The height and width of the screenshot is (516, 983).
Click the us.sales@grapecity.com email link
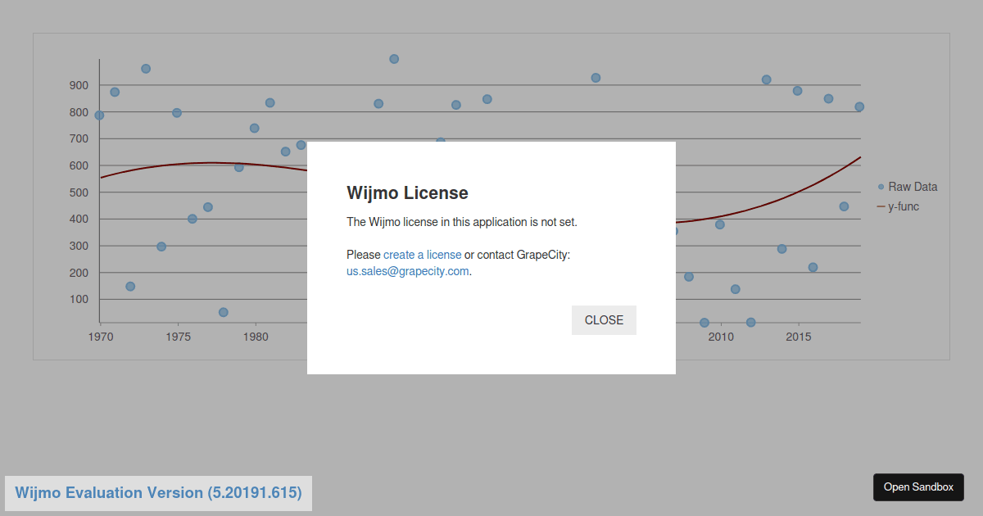(408, 271)
